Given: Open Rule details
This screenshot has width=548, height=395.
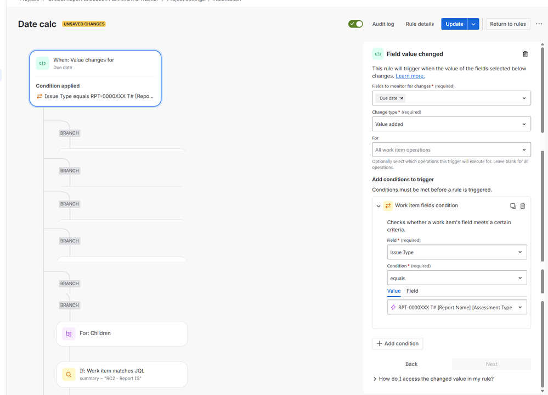Looking at the screenshot, I should point(420,24).
